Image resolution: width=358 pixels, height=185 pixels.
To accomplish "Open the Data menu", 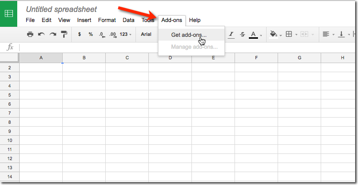I will click(x=129, y=20).
